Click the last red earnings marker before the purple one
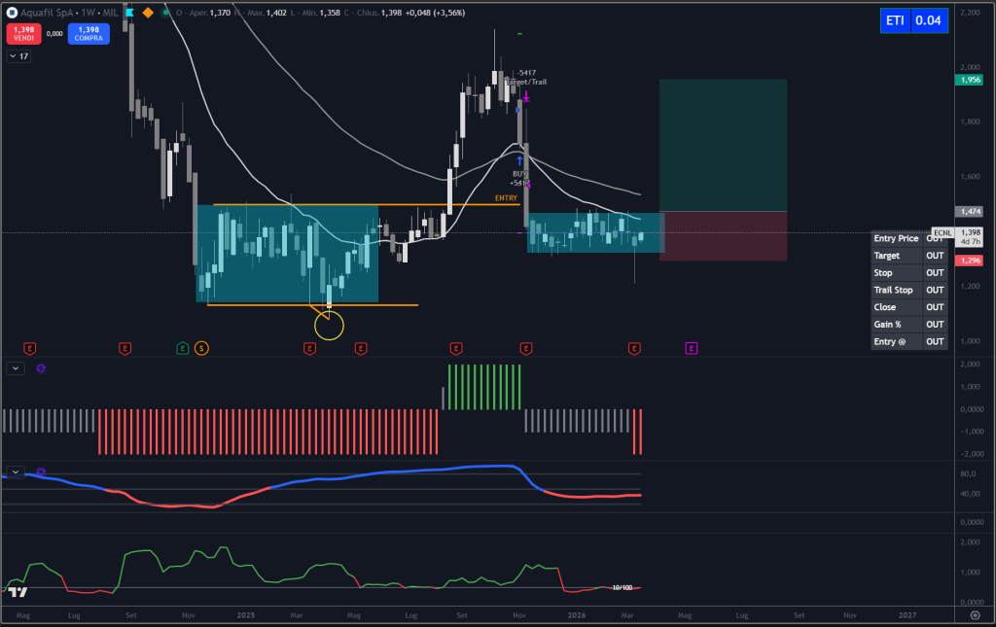 click(x=634, y=348)
